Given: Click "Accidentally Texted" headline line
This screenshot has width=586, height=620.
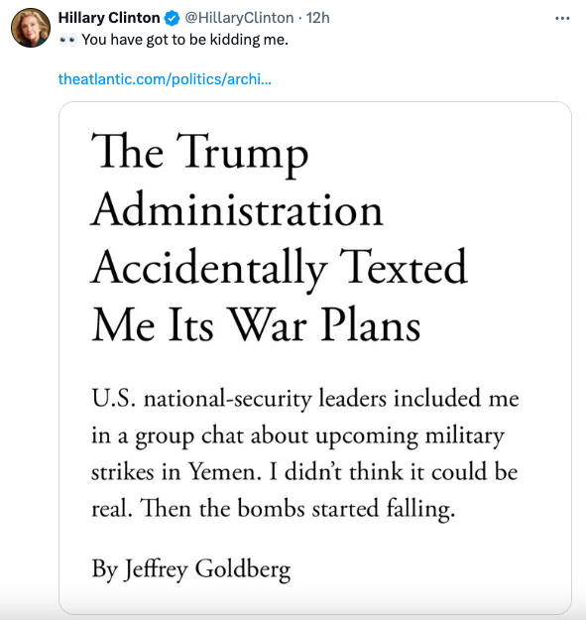Looking at the screenshot, I should [x=280, y=268].
